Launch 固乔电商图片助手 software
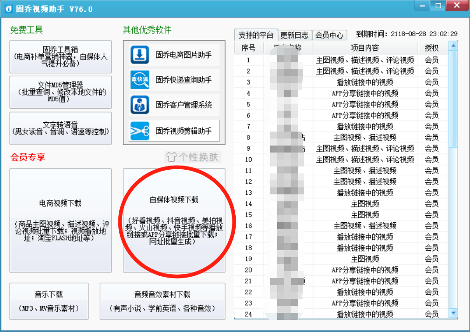Image resolution: width=470 pixels, height=332 pixels. click(174, 55)
